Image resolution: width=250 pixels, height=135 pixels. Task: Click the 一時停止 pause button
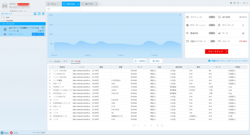[140, 61]
